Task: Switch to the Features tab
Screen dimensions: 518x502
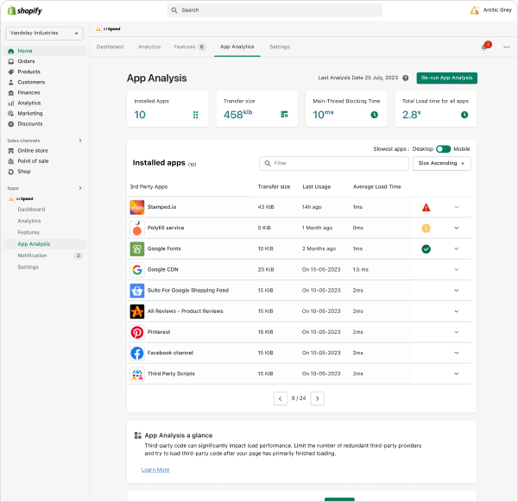Action: coord(190,47)
